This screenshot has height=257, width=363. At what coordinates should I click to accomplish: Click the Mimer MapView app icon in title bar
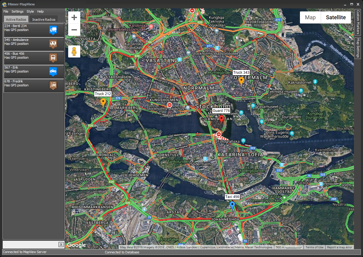[x=5, y=4]
